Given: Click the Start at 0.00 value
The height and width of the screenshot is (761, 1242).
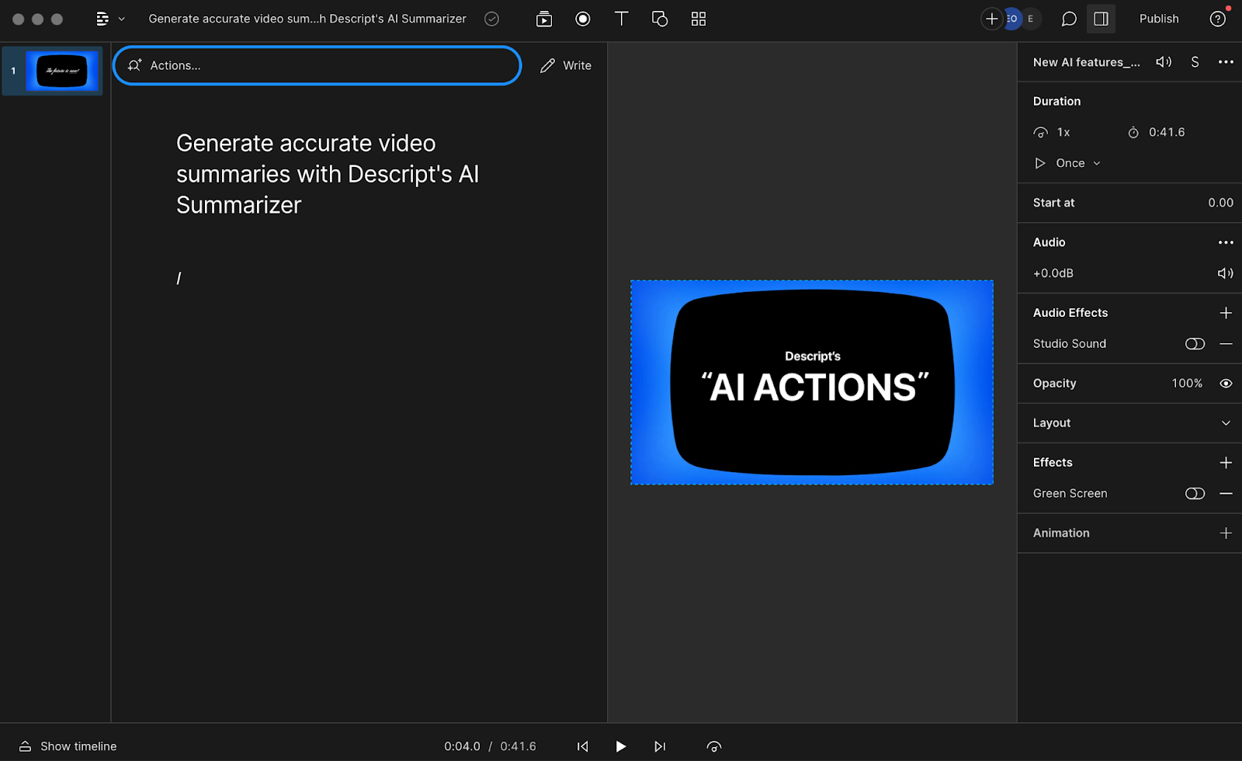Looking at the screenshot, I should [x=1220, y=203].
